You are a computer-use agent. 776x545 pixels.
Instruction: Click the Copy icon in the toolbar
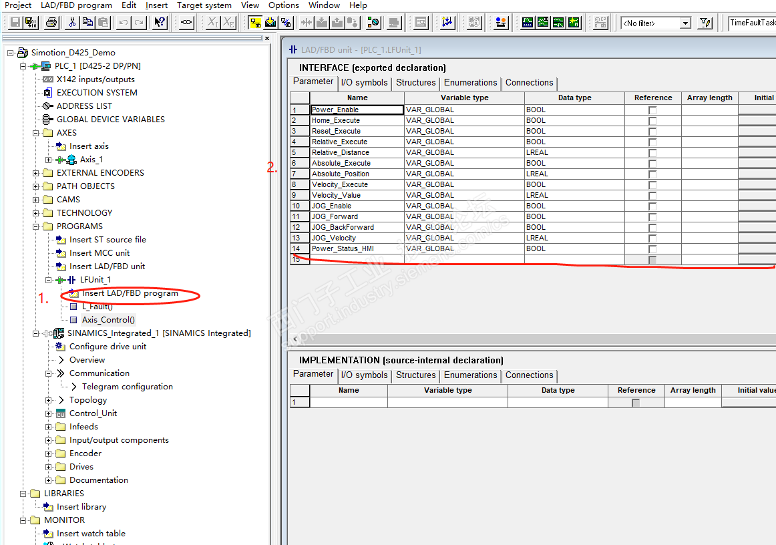tap(87, 23)
